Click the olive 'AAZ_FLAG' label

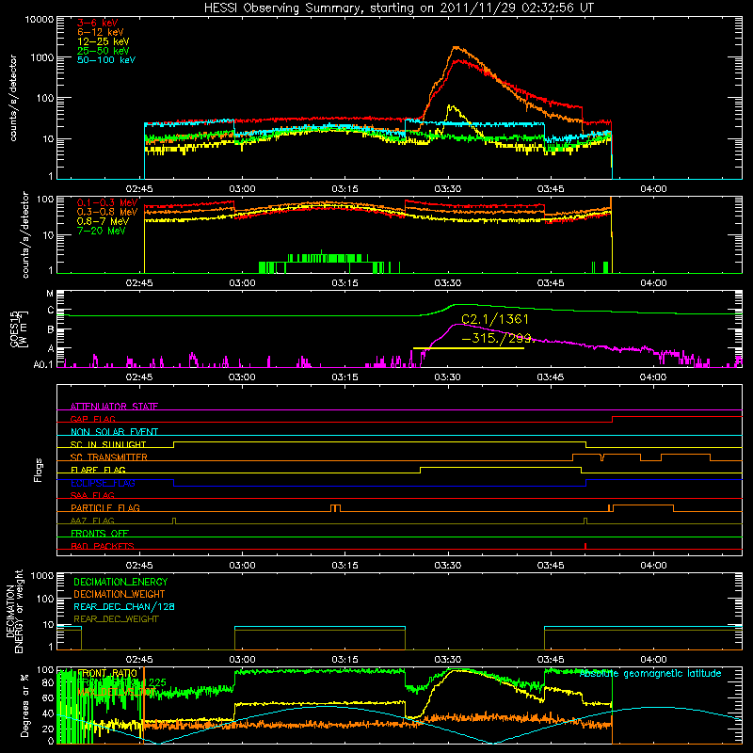92,521
